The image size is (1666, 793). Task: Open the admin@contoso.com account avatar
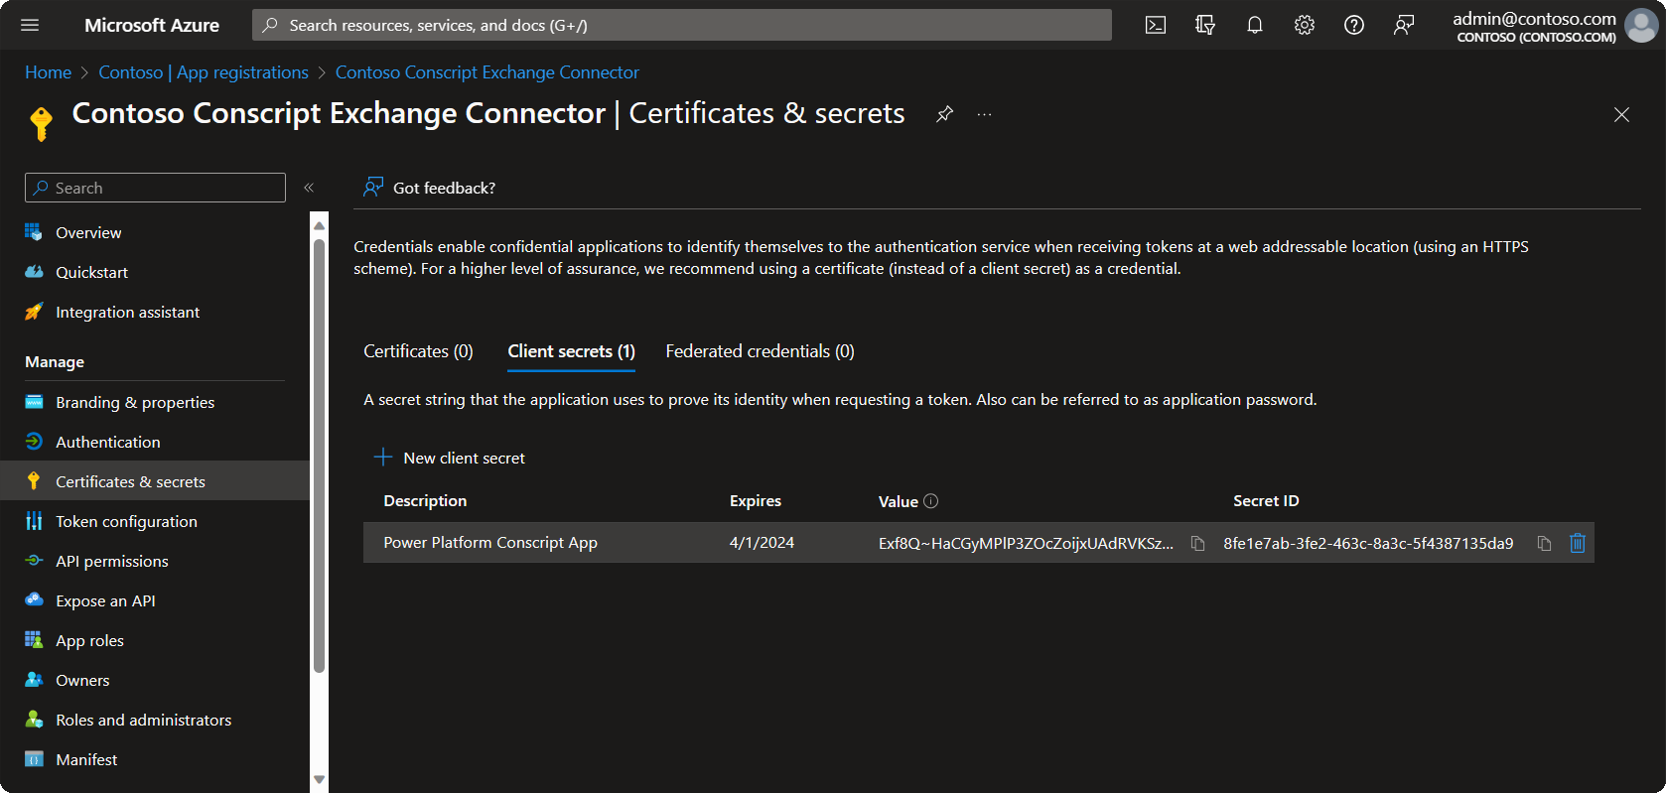1641,26
